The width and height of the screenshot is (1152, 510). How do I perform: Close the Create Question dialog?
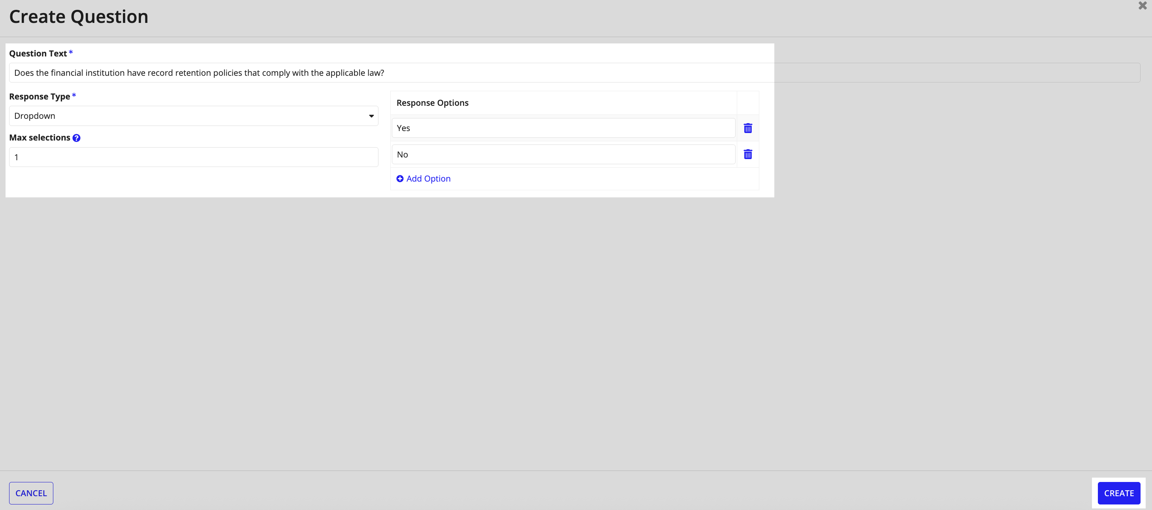[x=1142, y=6]
